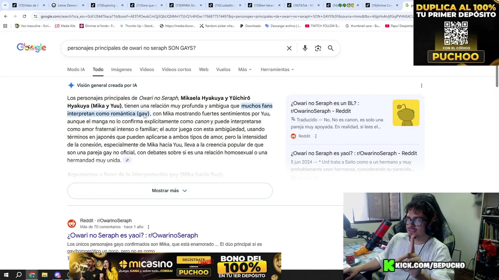Open the Downloads bookmark
This screenshot has width=499, height=280.
(250, 26)
